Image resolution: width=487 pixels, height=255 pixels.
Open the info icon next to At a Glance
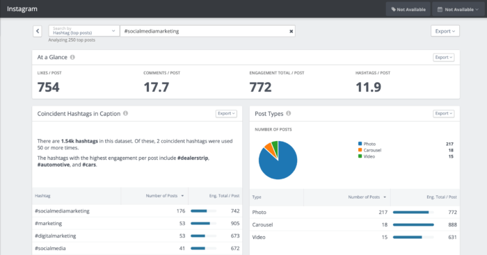pyautogui.click(x=72, y=58)
